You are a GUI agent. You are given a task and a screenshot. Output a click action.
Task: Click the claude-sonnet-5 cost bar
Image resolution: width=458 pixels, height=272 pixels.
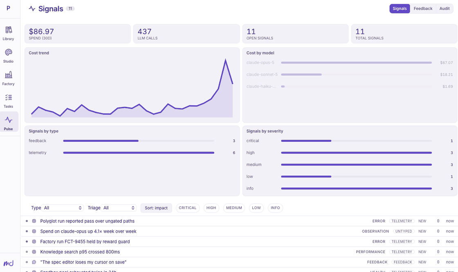point(301,75)
